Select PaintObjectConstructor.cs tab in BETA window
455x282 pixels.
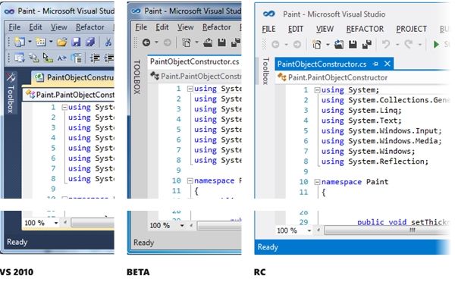point(194,62)
